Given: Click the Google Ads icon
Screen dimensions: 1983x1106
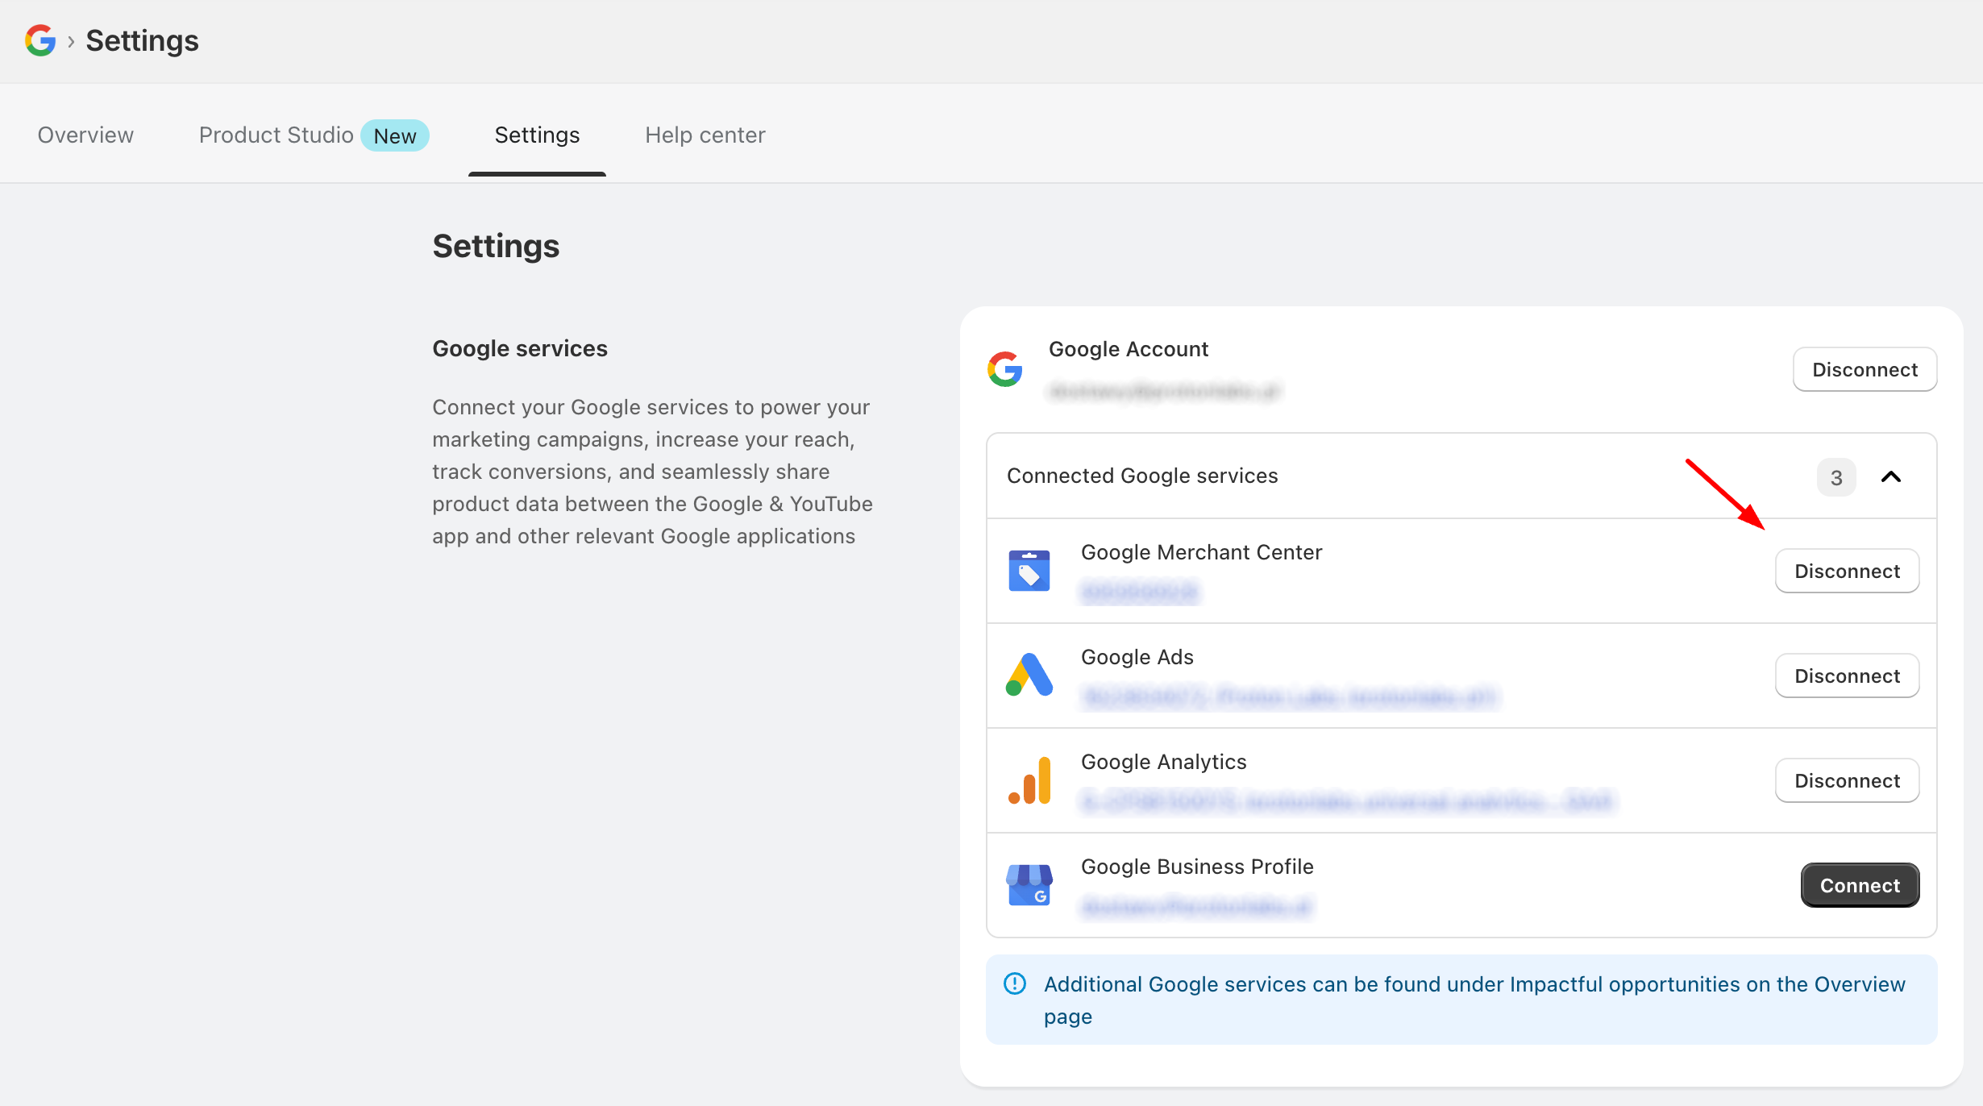Looking at the screenshot, I should coord(1029,675).
